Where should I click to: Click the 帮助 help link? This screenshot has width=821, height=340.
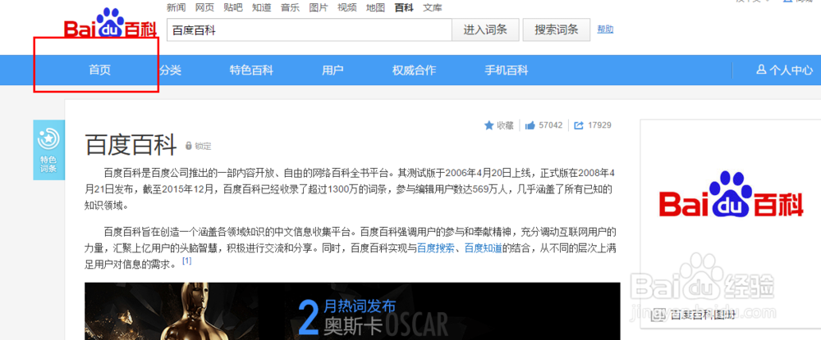coord(605,29)
